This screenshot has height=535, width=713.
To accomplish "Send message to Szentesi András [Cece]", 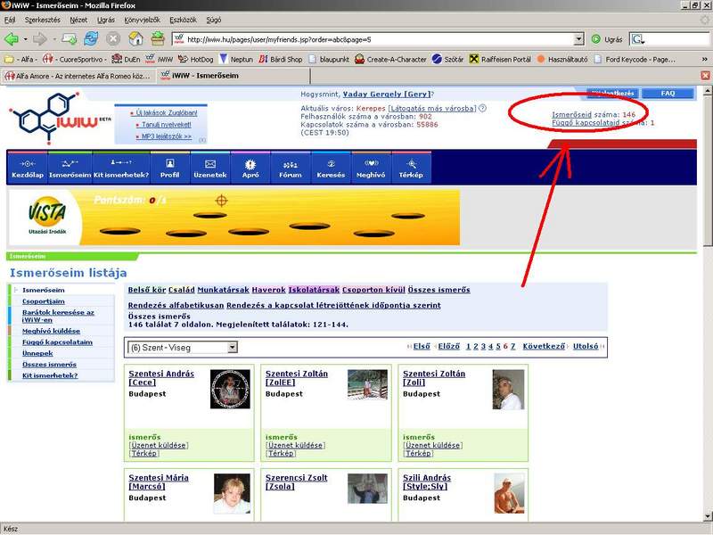I will click(159, 445).
